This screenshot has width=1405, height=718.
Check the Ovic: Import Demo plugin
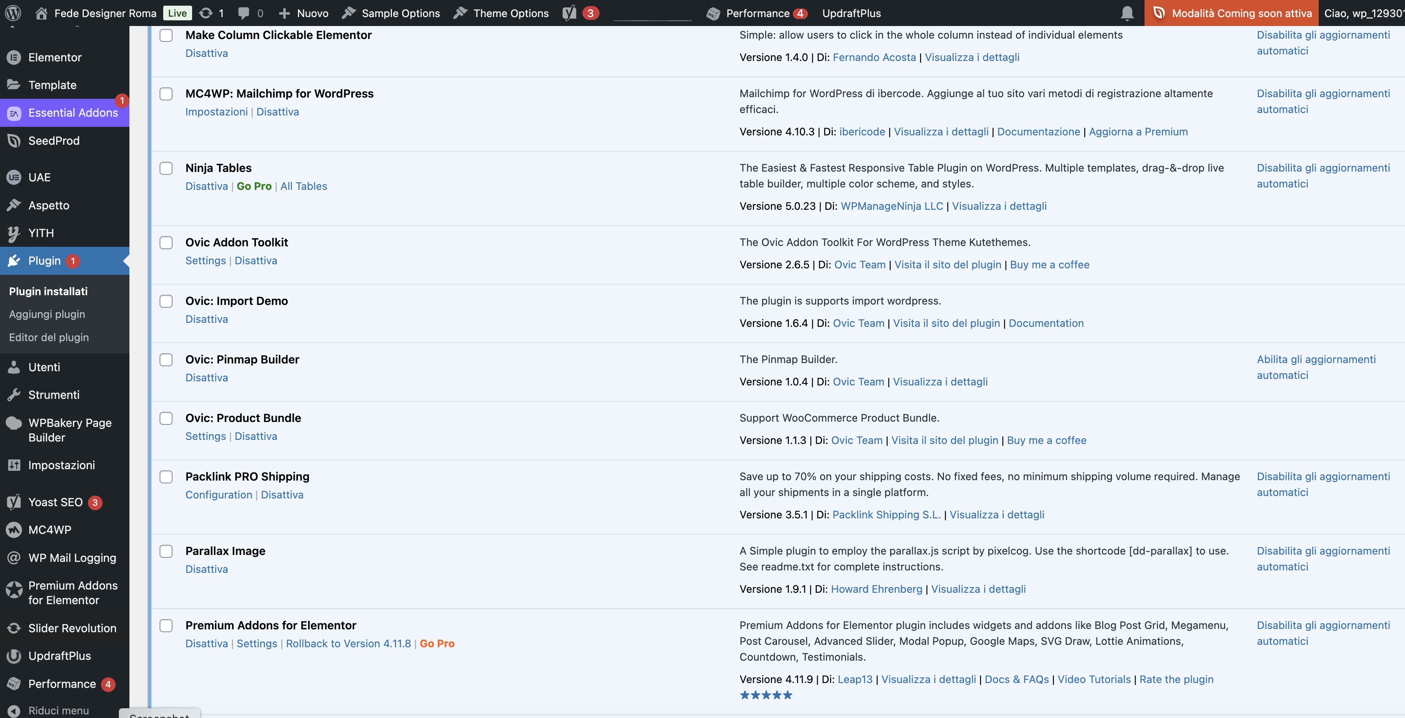click(166, 301)
